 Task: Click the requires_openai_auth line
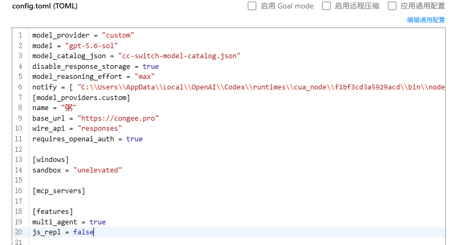[x=88, y=139]
